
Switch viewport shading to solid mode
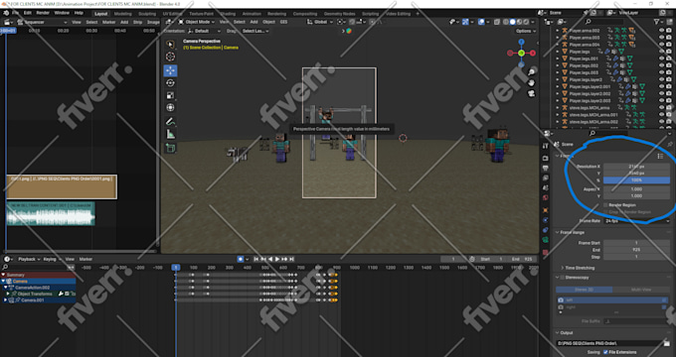[x=513, y=22]
